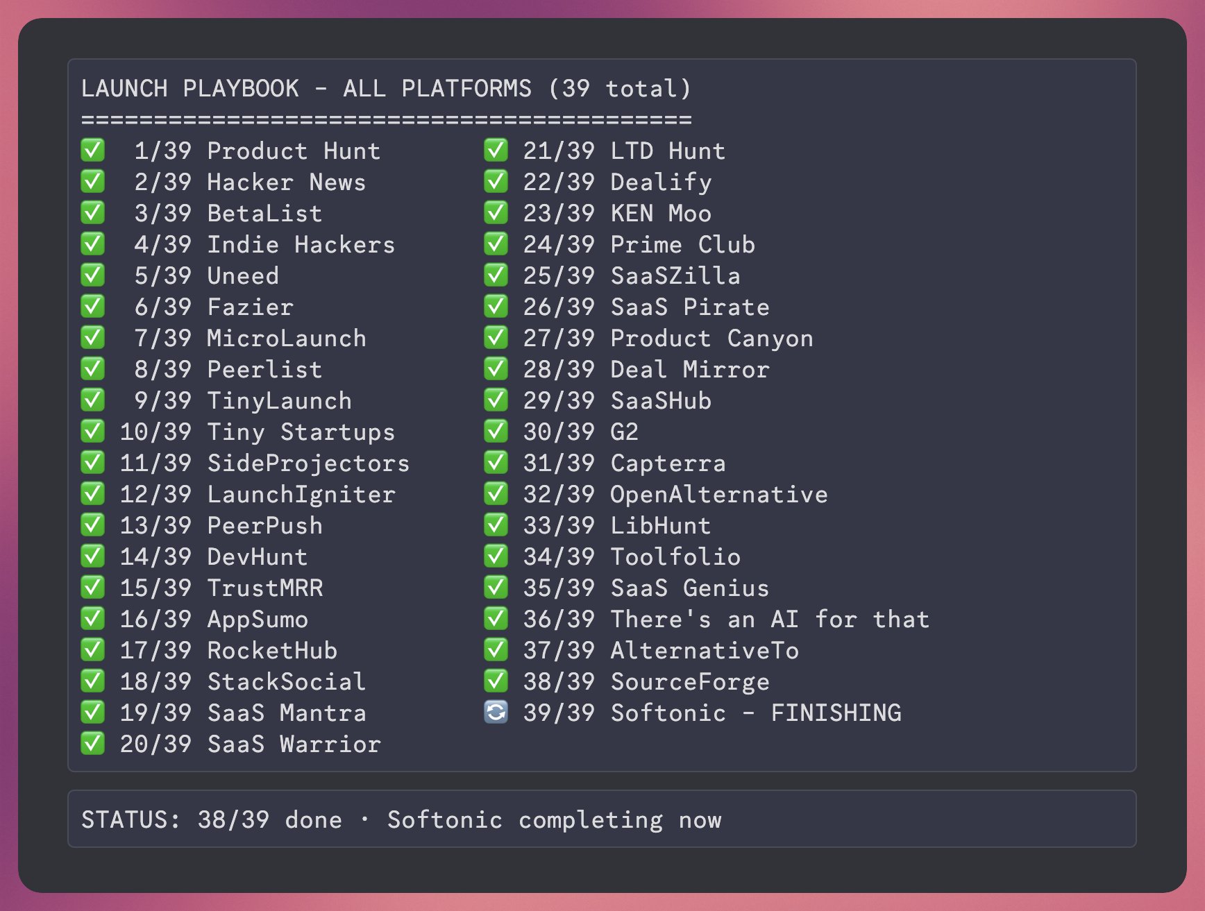The image size is (1205, 911).
Task: Click the "28/39 Deal Mirror" line
Action: [x=646, y=369]
